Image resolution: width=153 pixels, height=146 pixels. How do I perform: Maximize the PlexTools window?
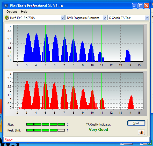[x=141, y=6]
